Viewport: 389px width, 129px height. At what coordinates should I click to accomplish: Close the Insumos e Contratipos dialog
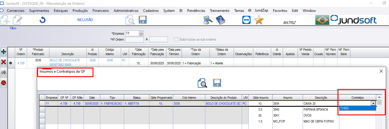381,71
